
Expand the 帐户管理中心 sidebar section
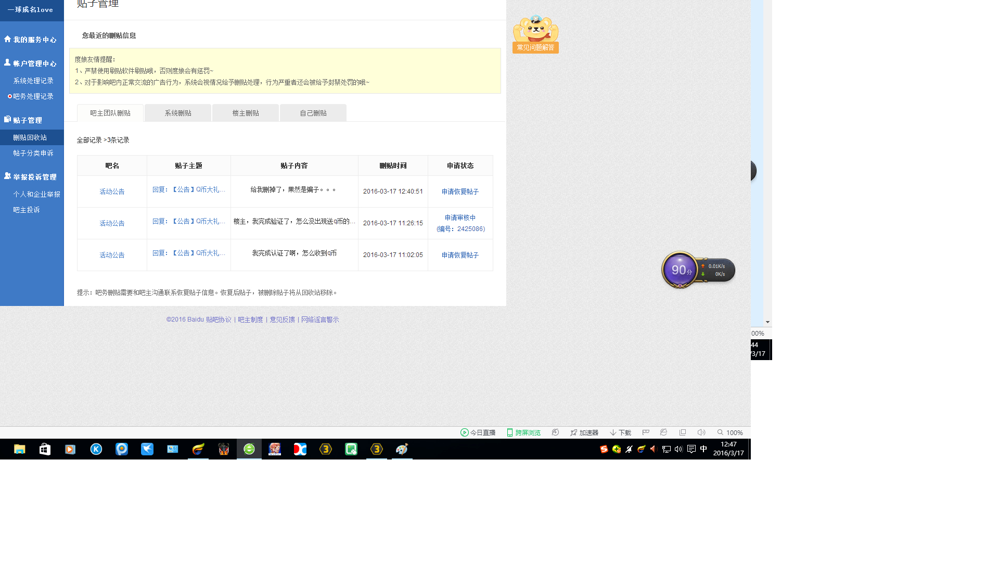tap(31, 63)
